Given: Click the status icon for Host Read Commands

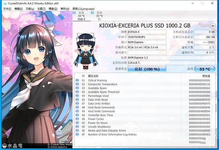Looking at the screenshot, I should 77,107.
